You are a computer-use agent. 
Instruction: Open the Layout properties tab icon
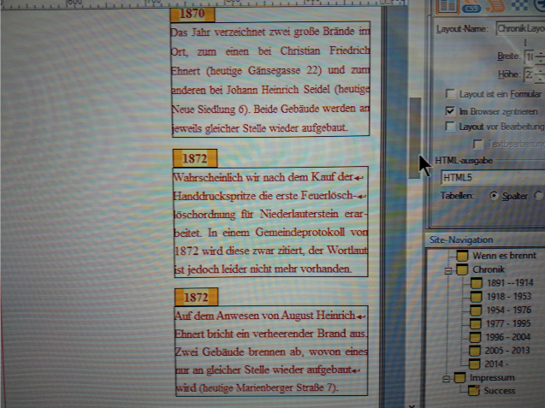click(x=447, y=7)
